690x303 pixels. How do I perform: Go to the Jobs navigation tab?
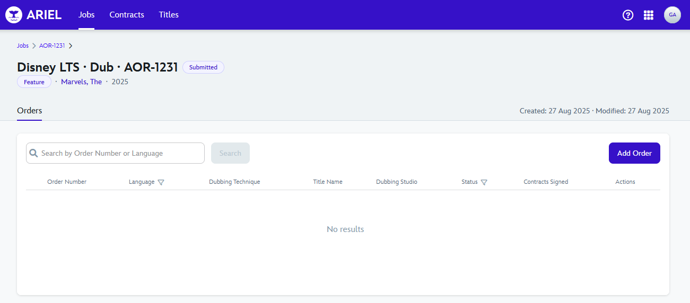click(x=86, y=15)
